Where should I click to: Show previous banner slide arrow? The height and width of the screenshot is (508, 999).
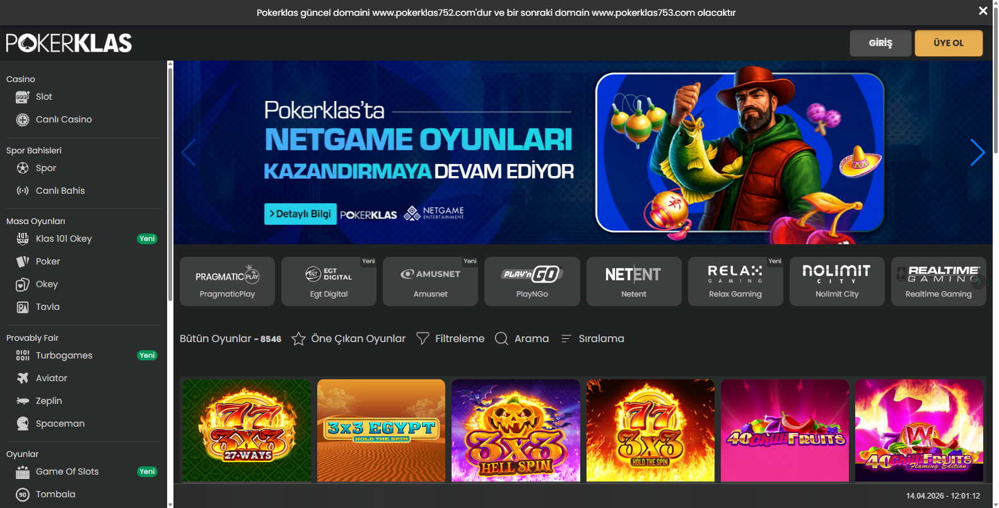click(x=189, y=152)
